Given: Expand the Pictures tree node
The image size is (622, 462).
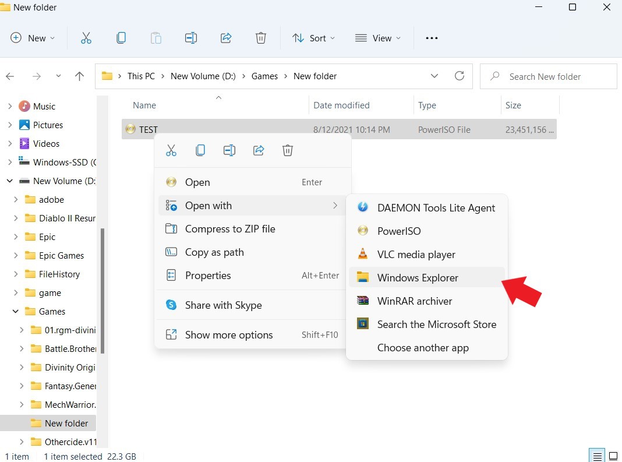Looking at the screenshot, I should click(10, 125).
